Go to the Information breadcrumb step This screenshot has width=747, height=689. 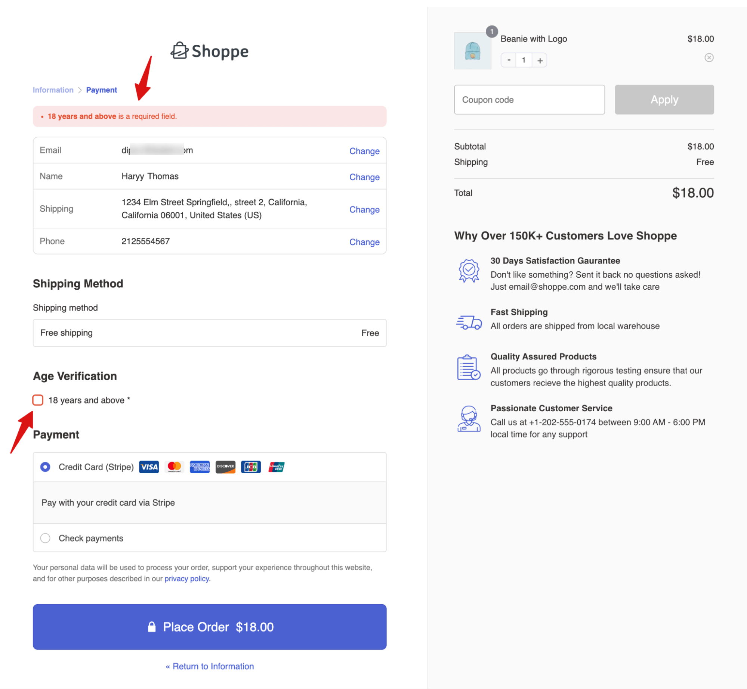click(53, 90)
